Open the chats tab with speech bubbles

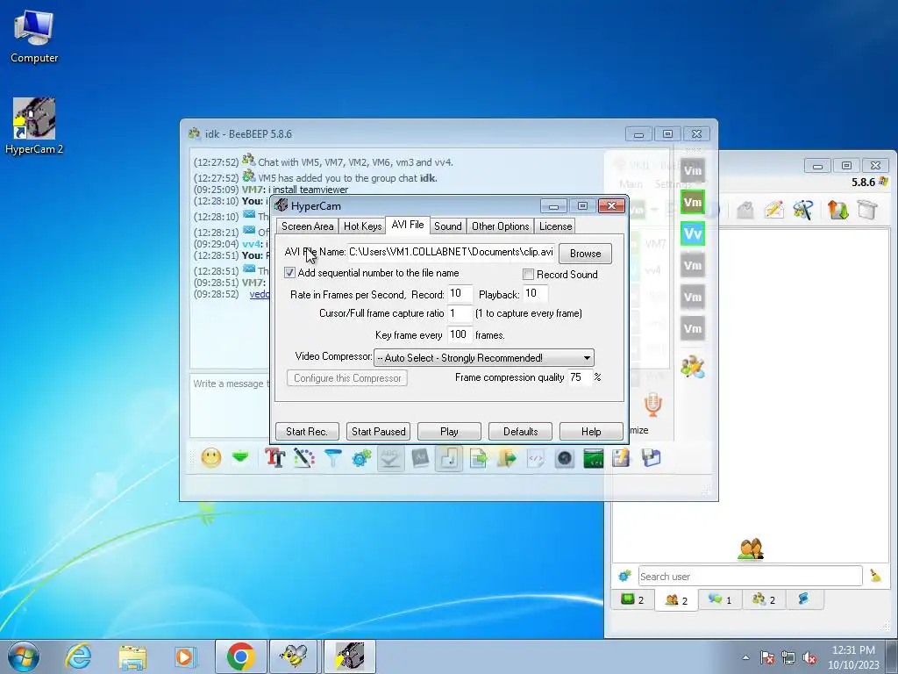[x=721, y=600]
